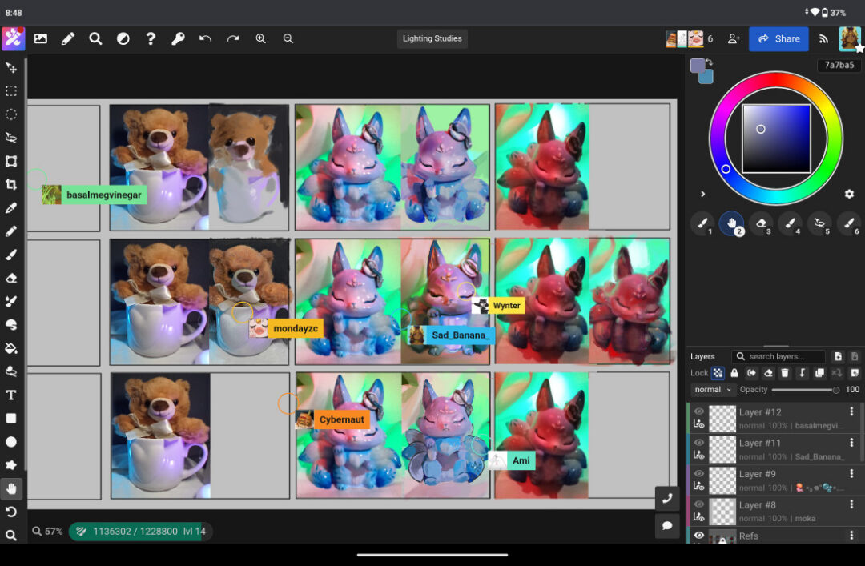Image resolution: width=865 pixels, height=566 pixels.
Task: Click the Redo arrow
Action: pyautogui.click(x=233, y=38)
